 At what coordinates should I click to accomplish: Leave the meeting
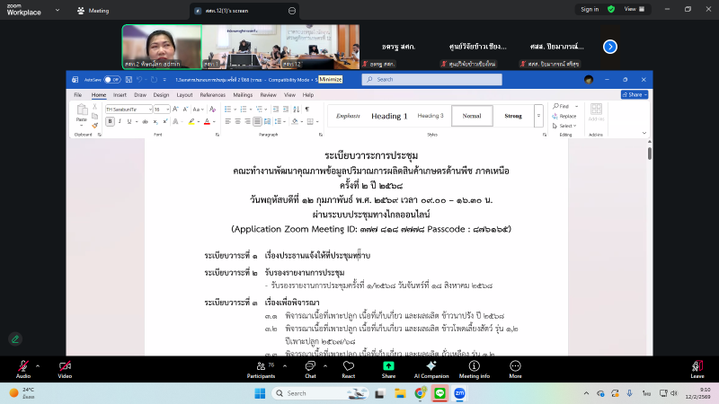(697, 369)
